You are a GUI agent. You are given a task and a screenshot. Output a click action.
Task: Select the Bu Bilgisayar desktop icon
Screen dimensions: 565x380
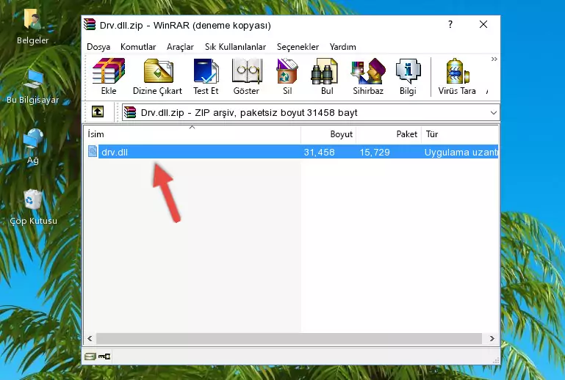32,87
